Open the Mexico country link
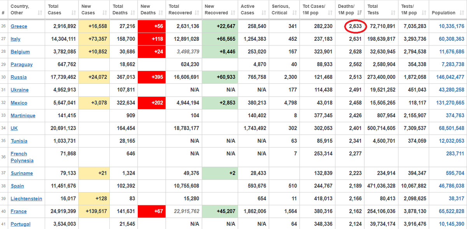Viewport: 467px width, 229px height. (x=19, y=103)
